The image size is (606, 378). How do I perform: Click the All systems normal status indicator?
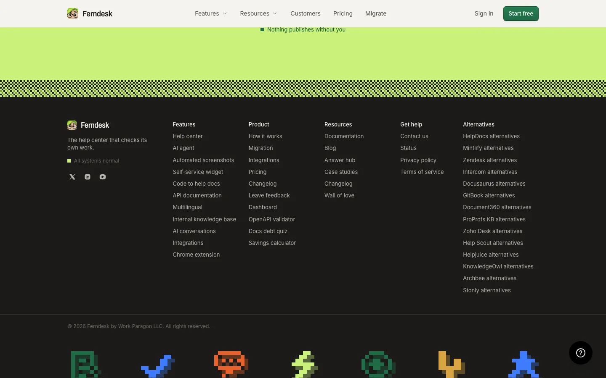(x=93, y=161)
